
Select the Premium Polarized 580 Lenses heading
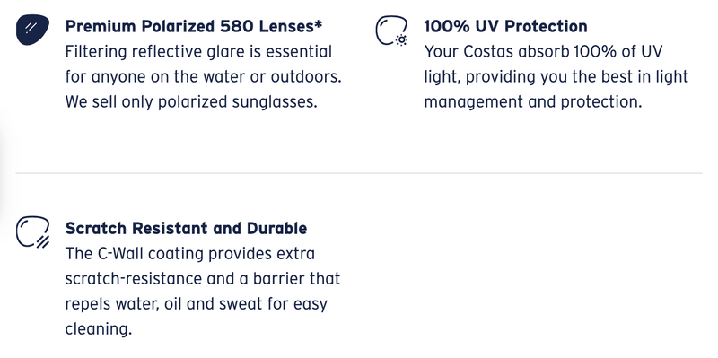[193, 27]
